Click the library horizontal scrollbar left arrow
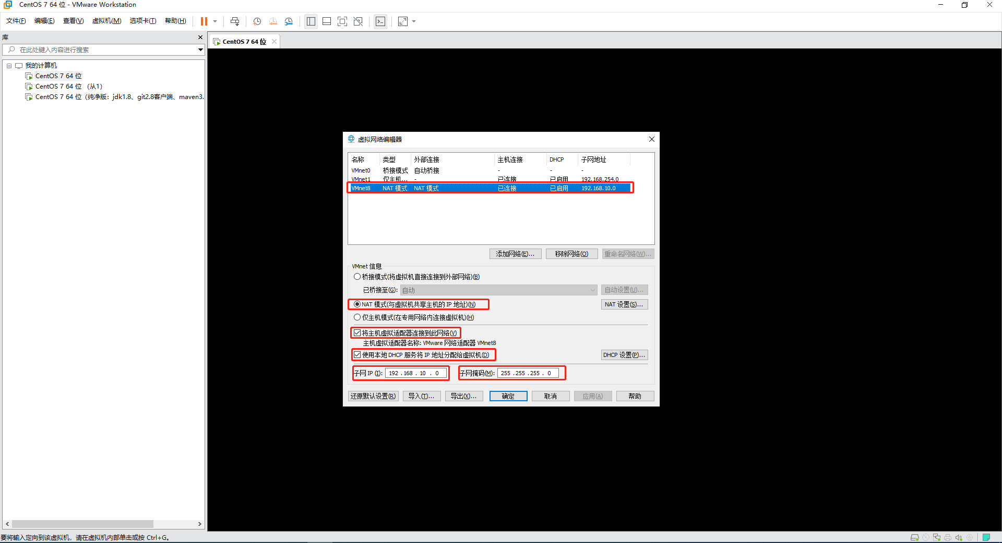Image resolution: width=1002 pixels, height=543 pixels. (7, 524)
